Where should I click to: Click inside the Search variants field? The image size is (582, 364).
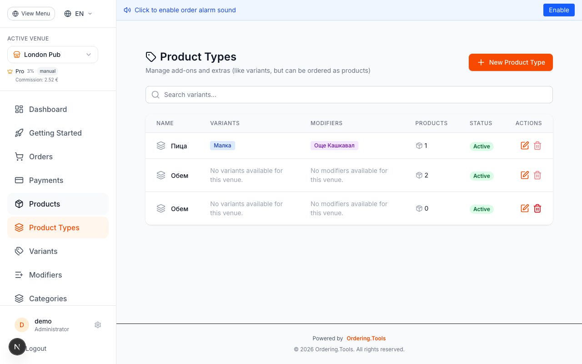pos(349,95)
